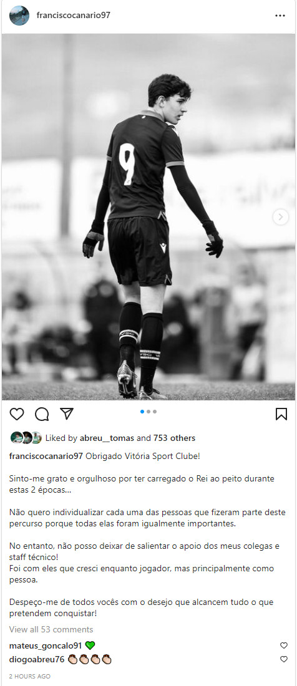The width and height of the screenshot is (297, 686).
Task: Select the third carousel dot indicator
Action: pos(155,412)
